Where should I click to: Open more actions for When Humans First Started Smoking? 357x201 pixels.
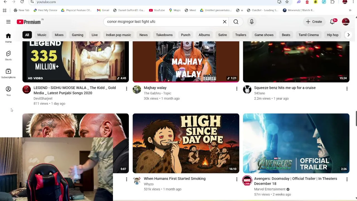click(x=237, y=179)
